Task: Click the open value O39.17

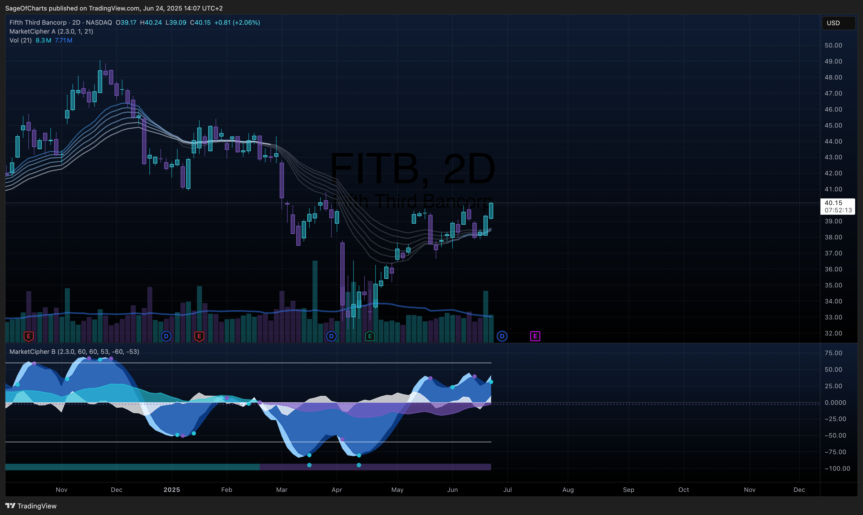Action: [126, 23]
